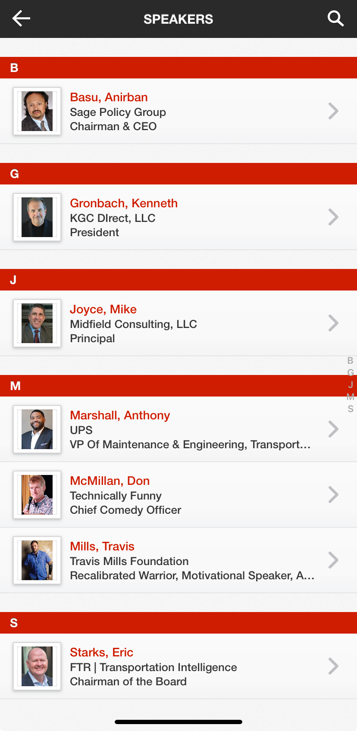The height and width of the screenshot is (731, 357).
Task: Open Mike Joyce's details via chevron
Action: click(333, 323)
